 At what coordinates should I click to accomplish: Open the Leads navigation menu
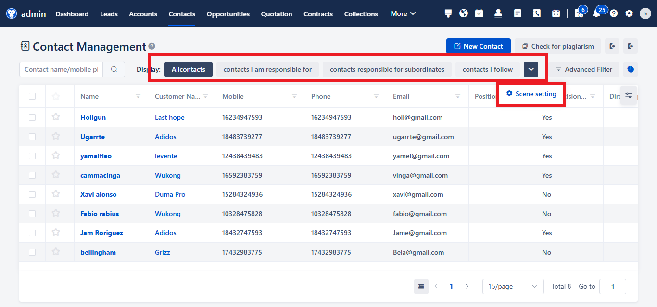[x=109, y=13]
